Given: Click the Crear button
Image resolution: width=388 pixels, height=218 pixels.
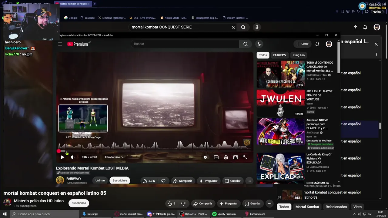Looking at the screenshot, I should (x=302, y=44).
